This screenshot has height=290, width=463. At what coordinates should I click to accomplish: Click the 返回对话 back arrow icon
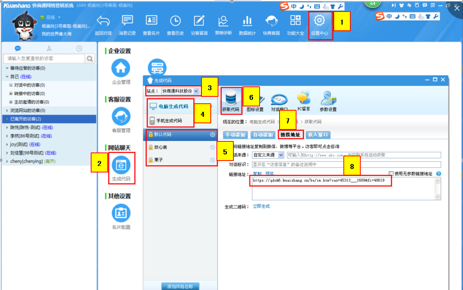tap(103, 21)
